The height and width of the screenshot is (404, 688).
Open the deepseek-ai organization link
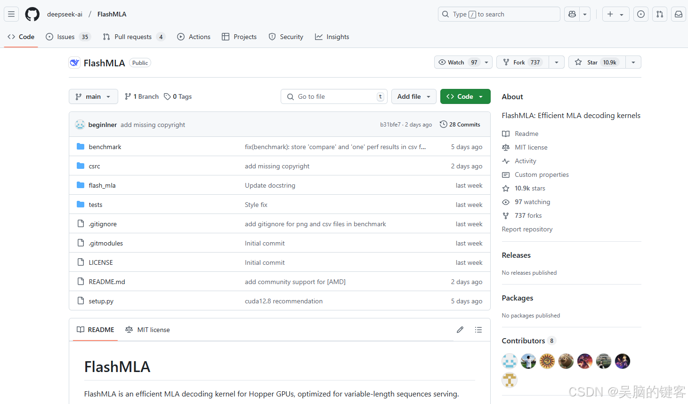tap(65, 14)
